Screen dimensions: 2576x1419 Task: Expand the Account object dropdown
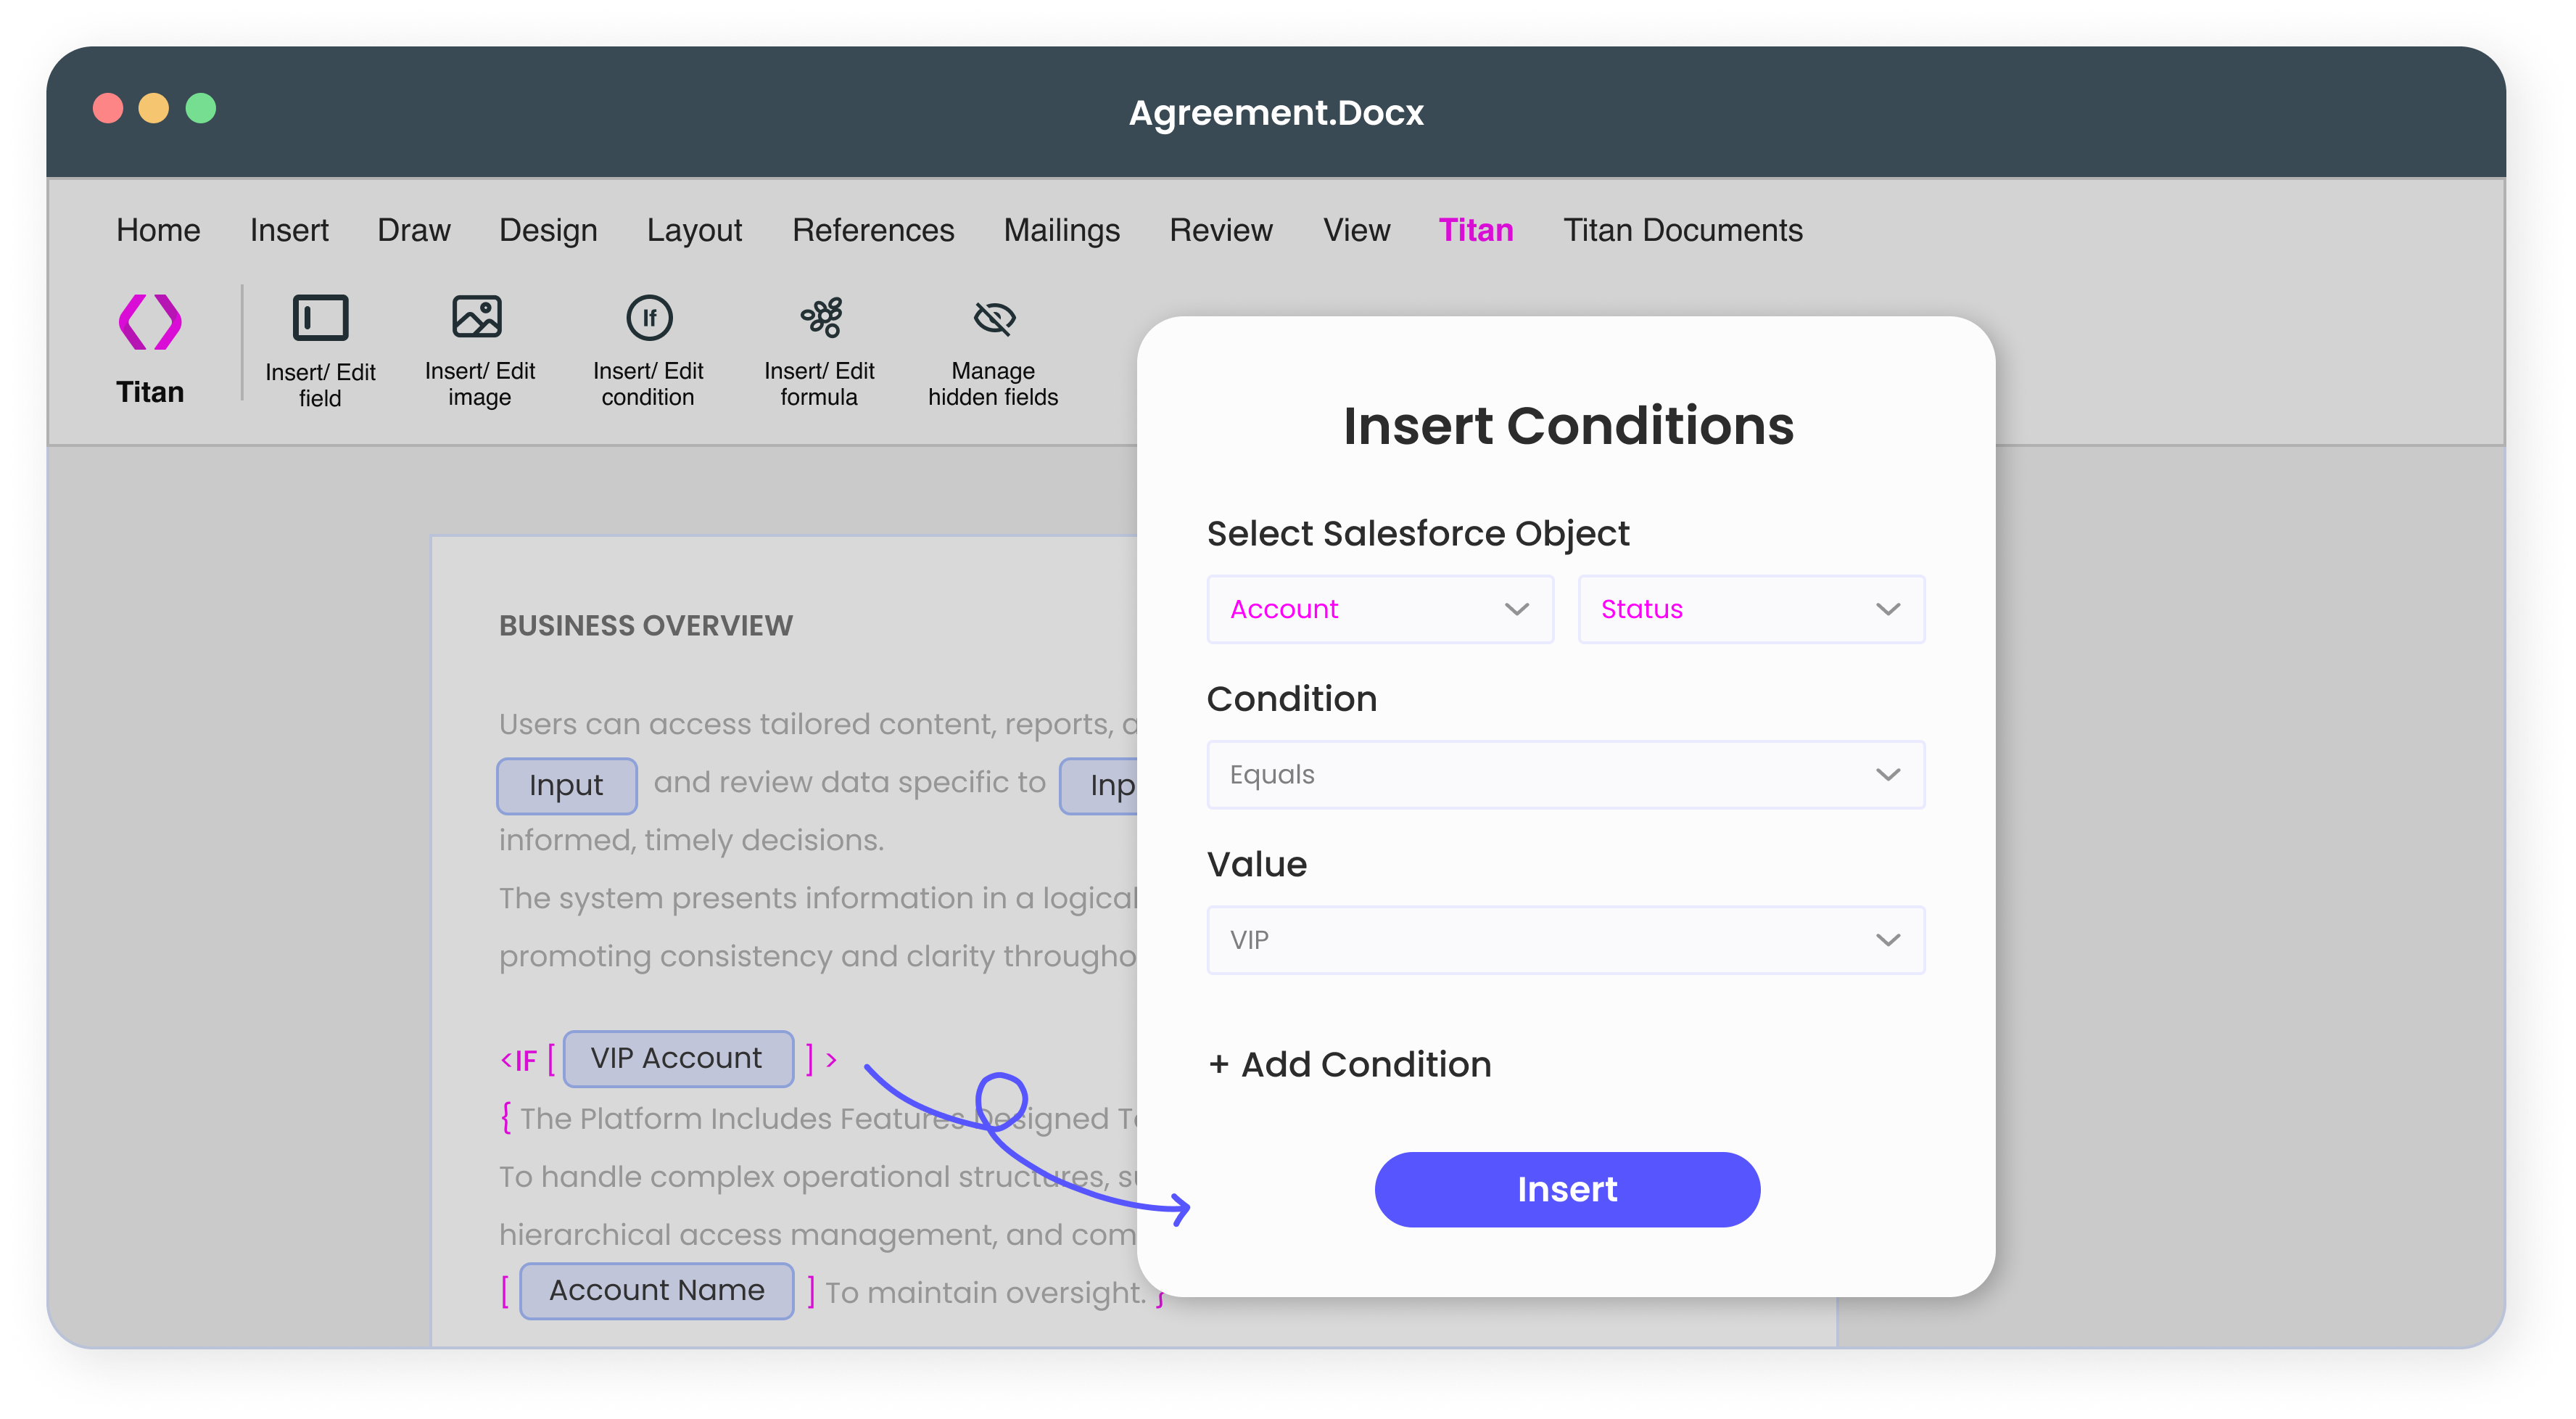[1379, 609]
